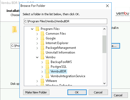Expand the VembuBDR folder chevron

42,72
